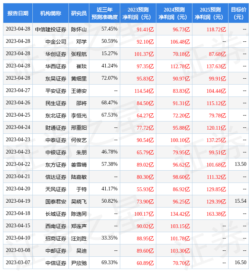Screen dimensions: 249x272
Task: Click target price 16.50
Action: pyautogui.click(x=240, y=263)
